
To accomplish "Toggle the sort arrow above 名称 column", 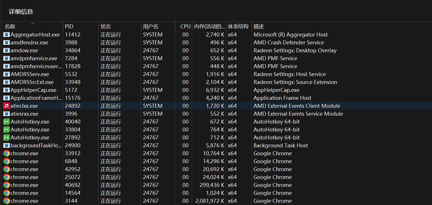I will (33, 23).
